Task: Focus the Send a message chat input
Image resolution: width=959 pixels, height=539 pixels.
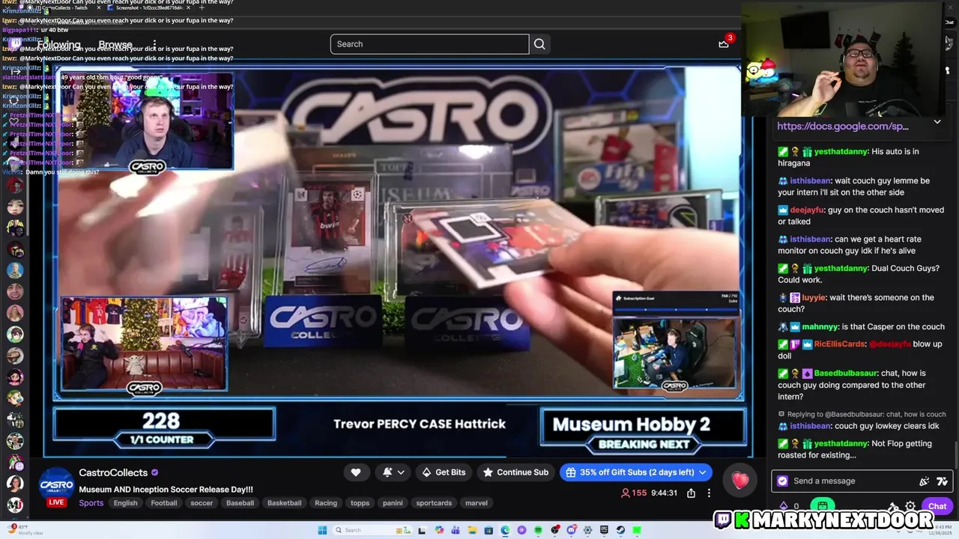Action: [x=862, y=481]
